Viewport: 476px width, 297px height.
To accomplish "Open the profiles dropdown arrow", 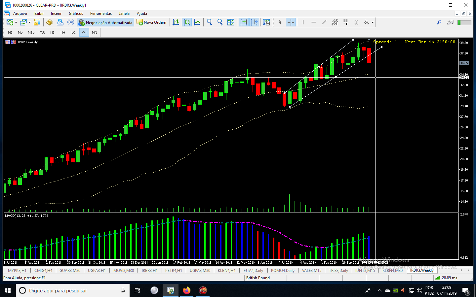I will pos(29,22).
